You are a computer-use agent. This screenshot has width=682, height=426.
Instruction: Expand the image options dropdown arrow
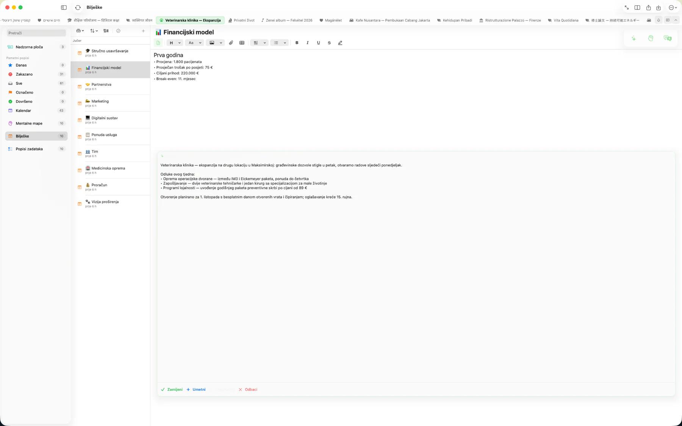click(221, 43)
